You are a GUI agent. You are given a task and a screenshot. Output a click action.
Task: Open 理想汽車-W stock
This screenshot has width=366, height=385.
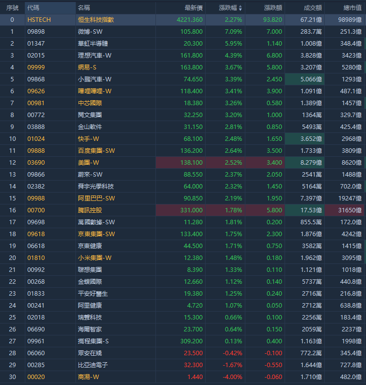click(95, 56)
